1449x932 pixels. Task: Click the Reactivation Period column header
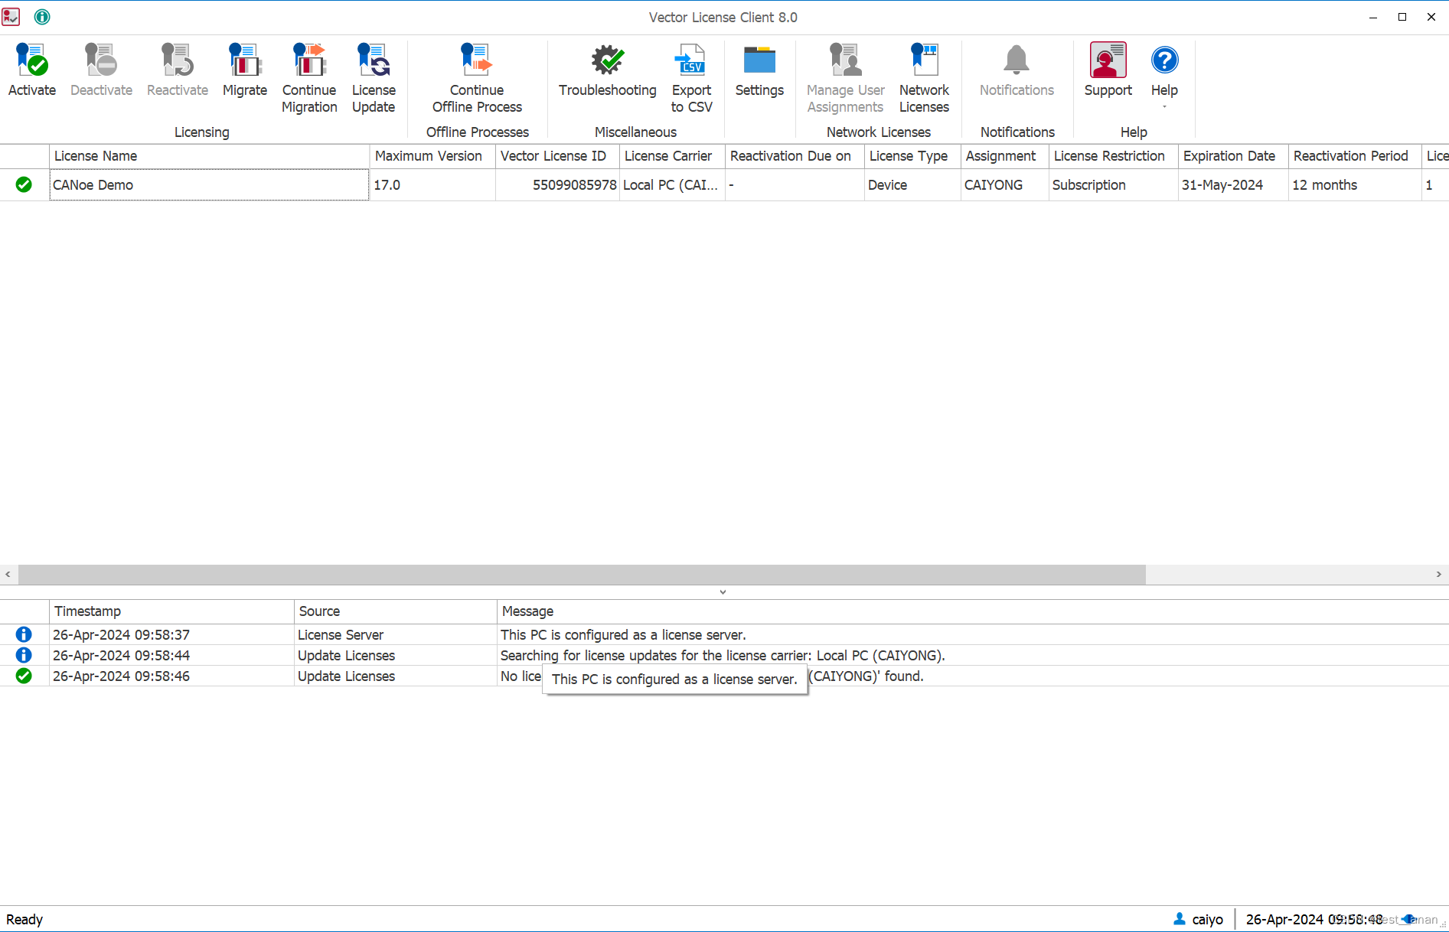(1355, 156)
